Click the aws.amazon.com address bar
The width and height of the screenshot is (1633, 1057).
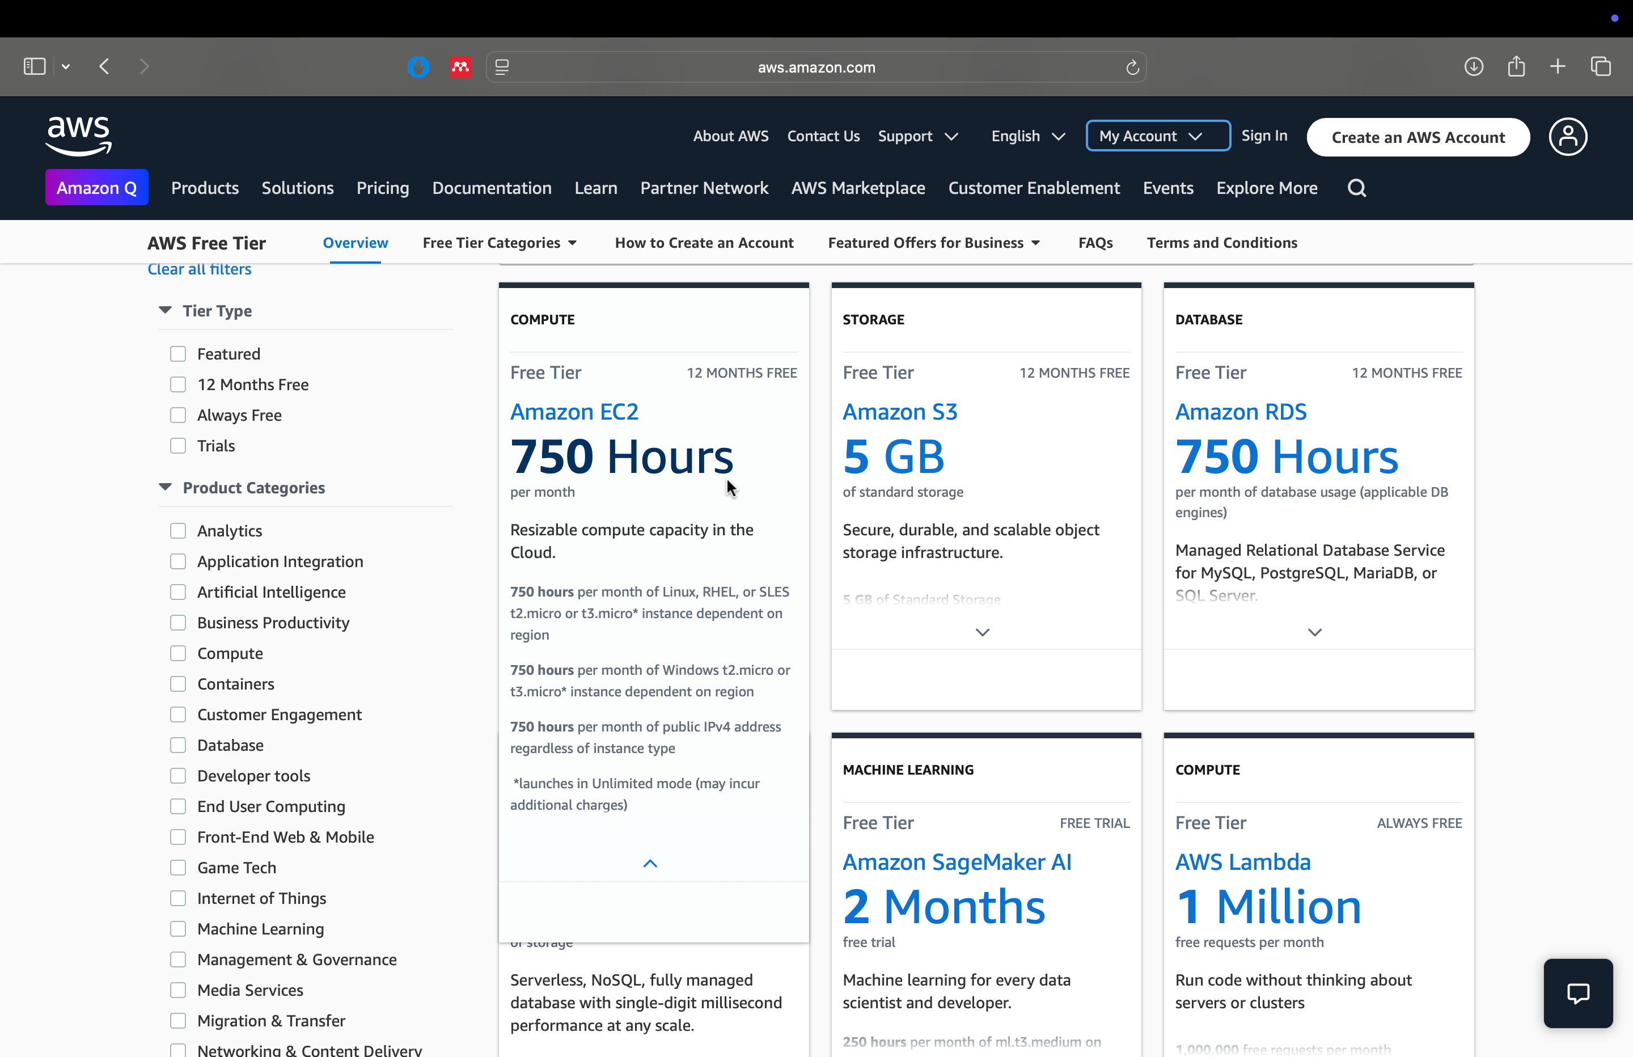pos(816,67)
